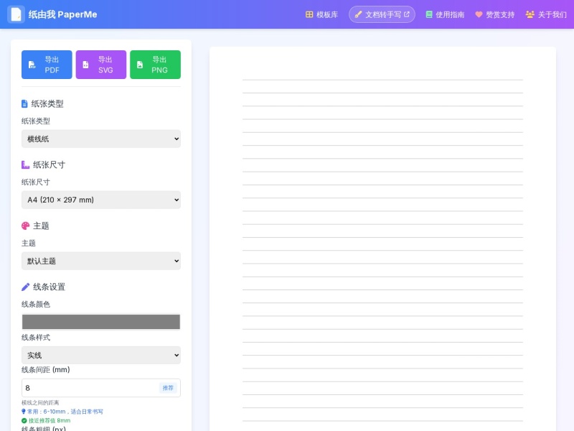The image size is (574, 431).
Task: Click the 纸由我 PaperMe title text
Action: click(x=62, y=14)
